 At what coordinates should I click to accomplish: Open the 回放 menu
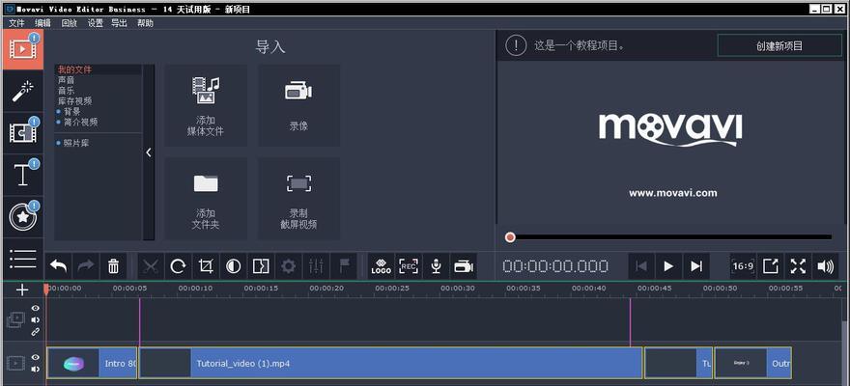pos(70,23)
